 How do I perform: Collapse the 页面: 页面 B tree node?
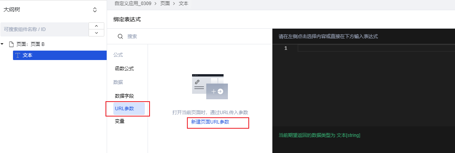click(x=2, y=44)
